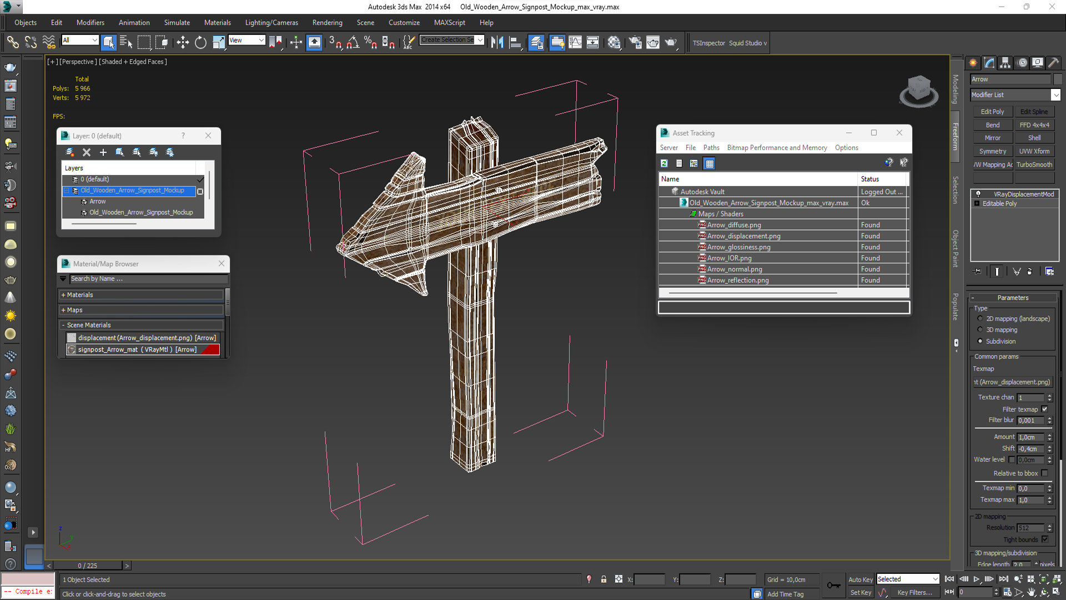Open Paths menu in Asset Tracking
Screen dimensions: 1066x600
coord(711,148)
